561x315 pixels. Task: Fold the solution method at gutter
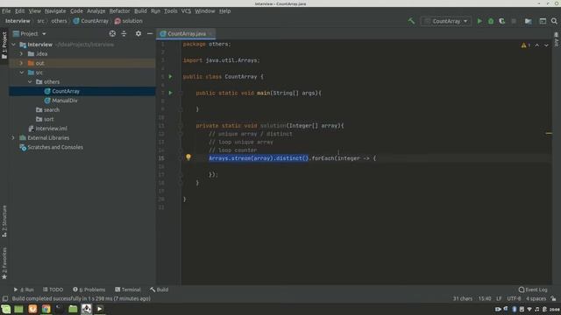(181, 126)
